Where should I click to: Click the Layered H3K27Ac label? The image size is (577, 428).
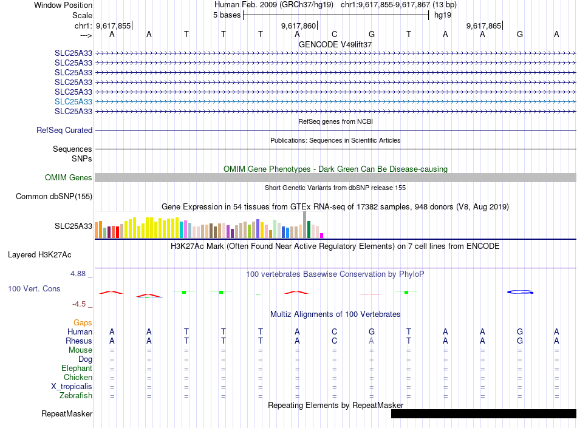[x=39, y=255]
